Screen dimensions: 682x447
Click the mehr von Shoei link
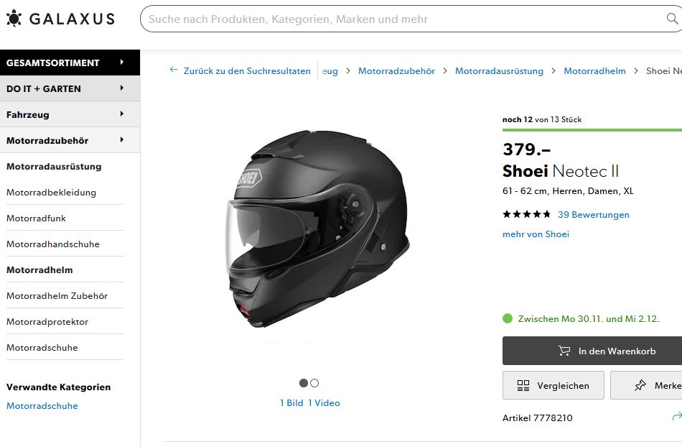(x=536, y=234)
